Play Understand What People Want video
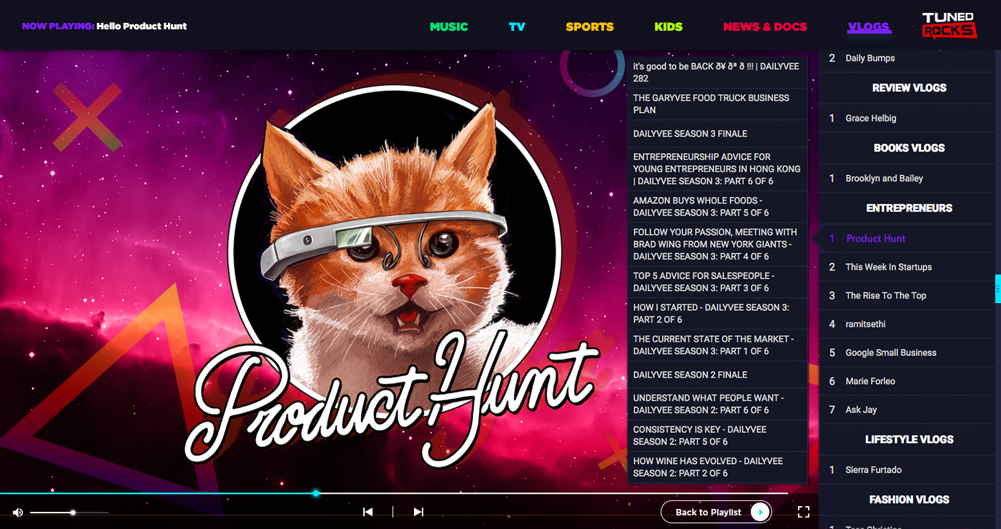Screen dimensions: 1001x529 point(717,404)
